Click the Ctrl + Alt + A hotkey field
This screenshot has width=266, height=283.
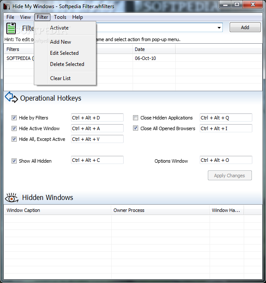click(97, 128)
